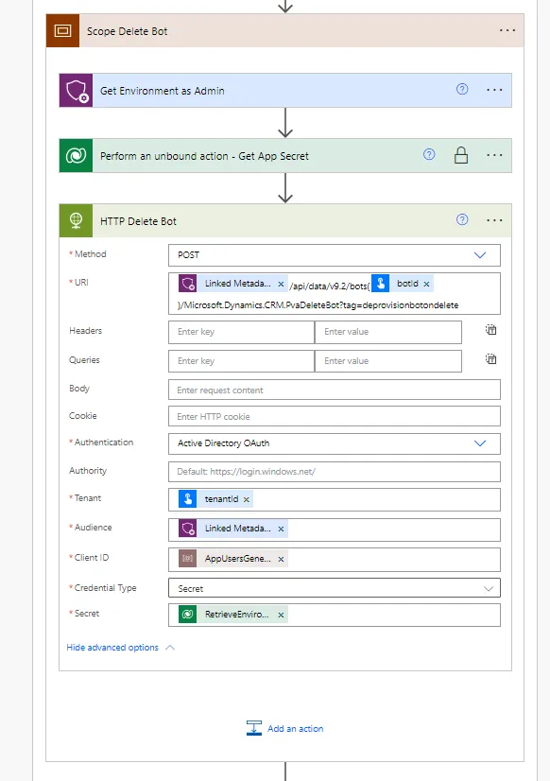Open Get App Secret ellipsis menu
Viewport: 550px width, 781px height.
(494, 155)
